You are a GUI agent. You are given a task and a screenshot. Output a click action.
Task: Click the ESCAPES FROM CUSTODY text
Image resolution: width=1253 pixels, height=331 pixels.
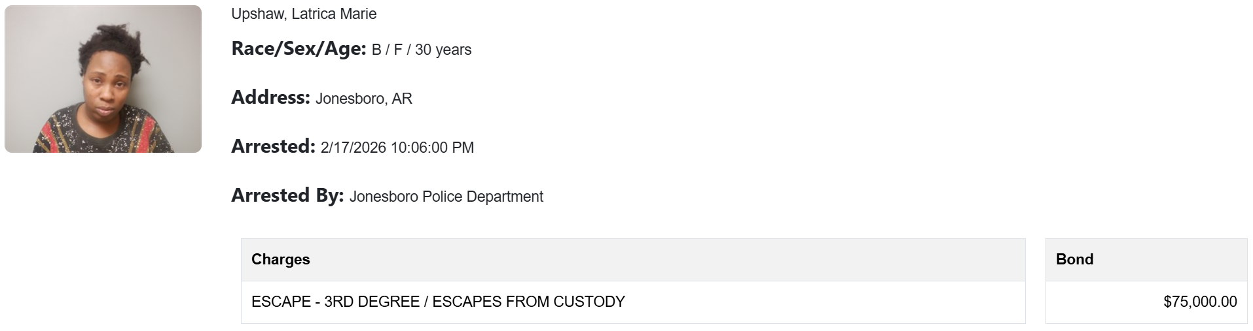(x=528, y=302)
